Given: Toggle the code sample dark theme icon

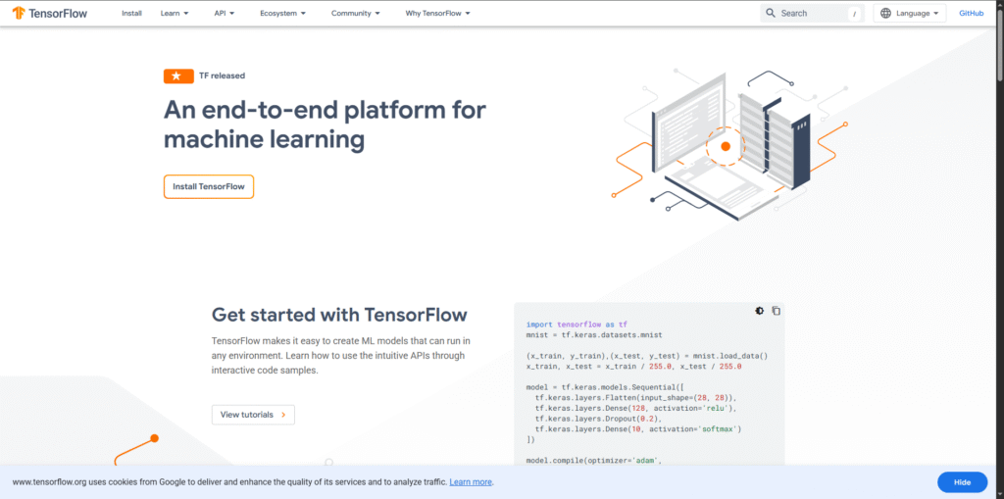Looking at the screenshot, I should pos(760,311).
